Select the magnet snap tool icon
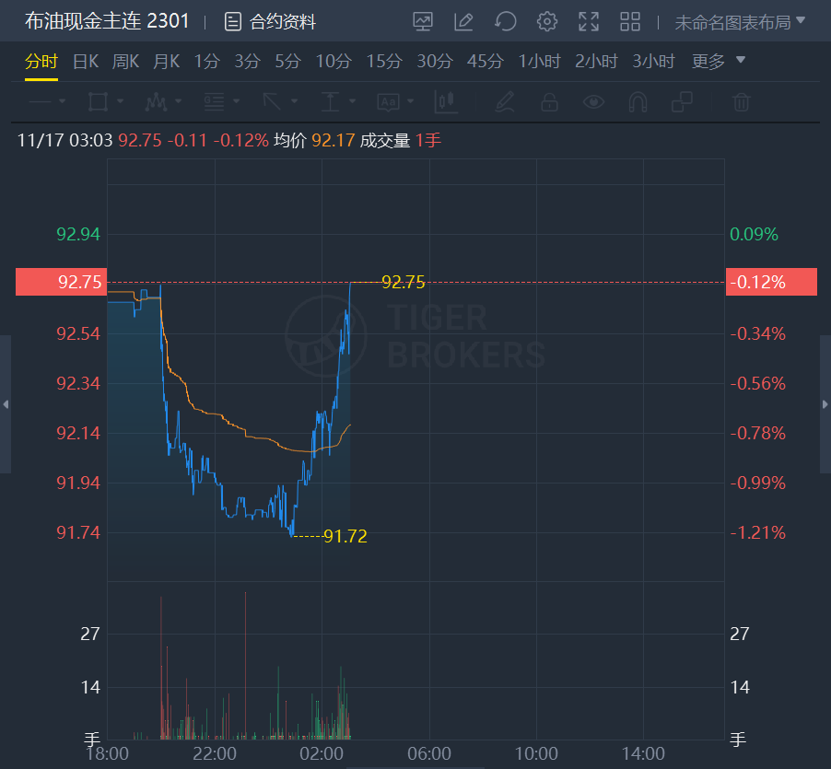This screenshot has height=769, width=831. coord(638,101)
